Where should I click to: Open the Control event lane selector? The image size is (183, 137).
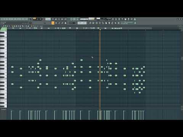[3, 109]
